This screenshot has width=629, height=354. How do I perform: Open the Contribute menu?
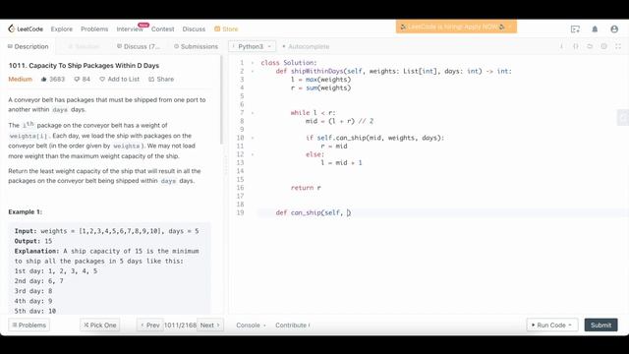click(293, 325)
